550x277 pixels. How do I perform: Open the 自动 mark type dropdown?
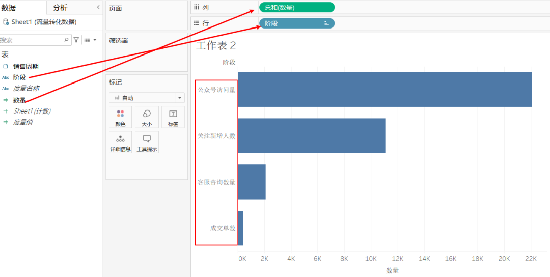(147, 98)
